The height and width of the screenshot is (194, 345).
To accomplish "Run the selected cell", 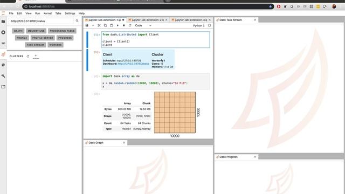I will tap(118, 25).
